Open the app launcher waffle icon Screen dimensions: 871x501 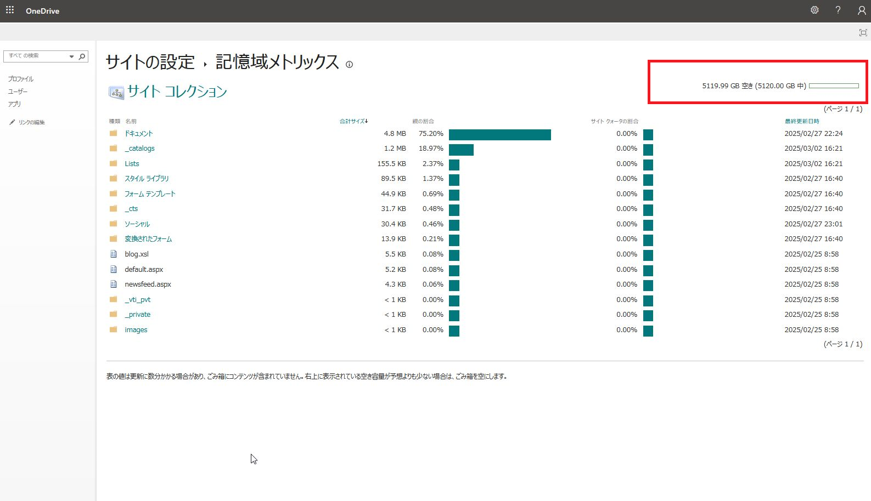point(10,10)
